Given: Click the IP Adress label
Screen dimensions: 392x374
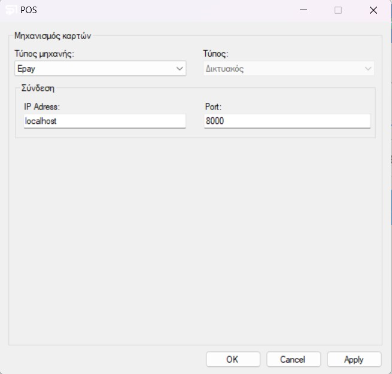Looking at the screenshot, I should pyautogui.click(x=42, y=107).
